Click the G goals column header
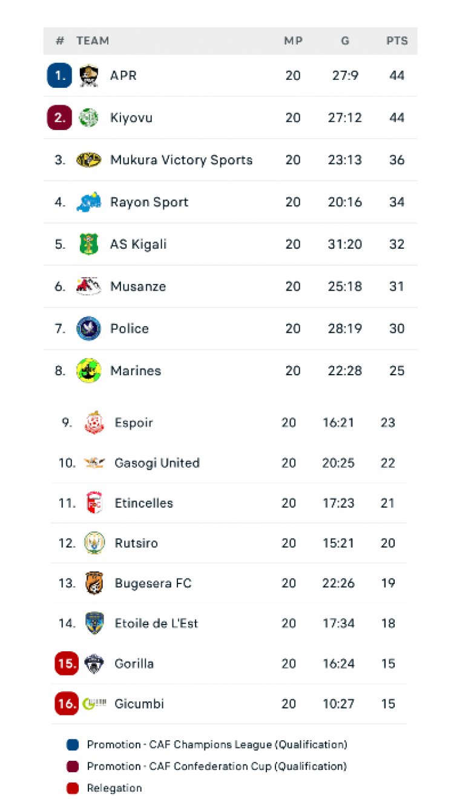 (345, 41)
